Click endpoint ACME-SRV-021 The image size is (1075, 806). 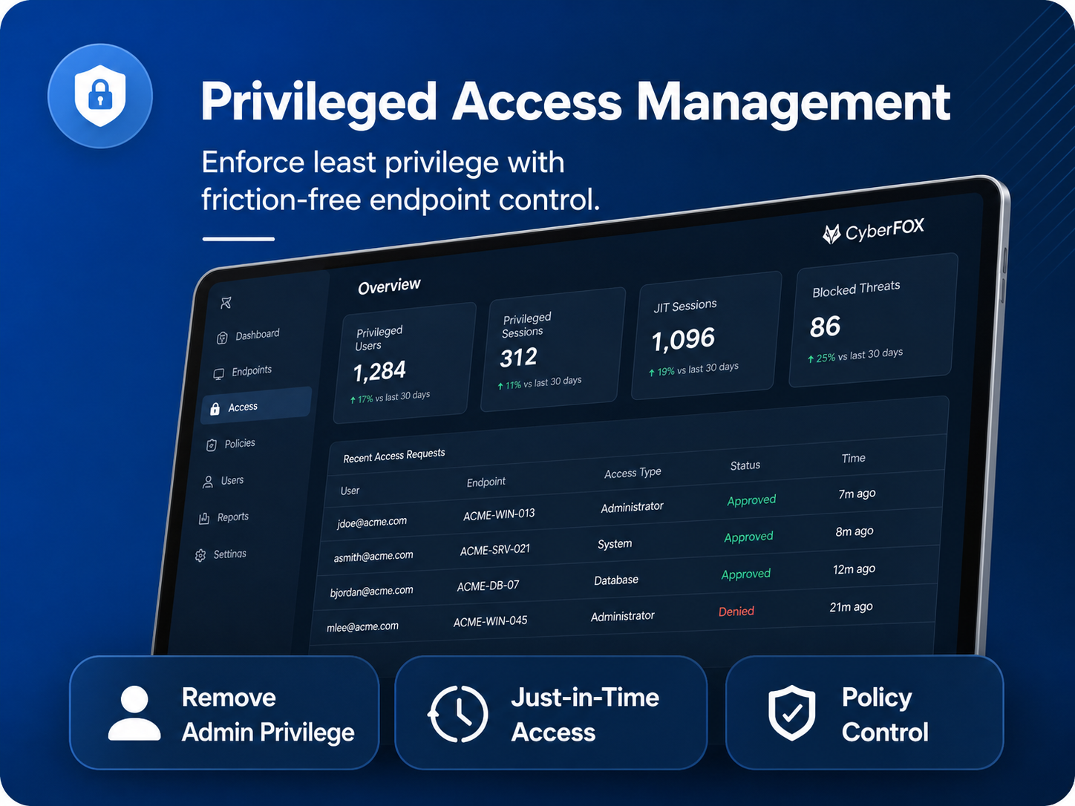point(495,550)
